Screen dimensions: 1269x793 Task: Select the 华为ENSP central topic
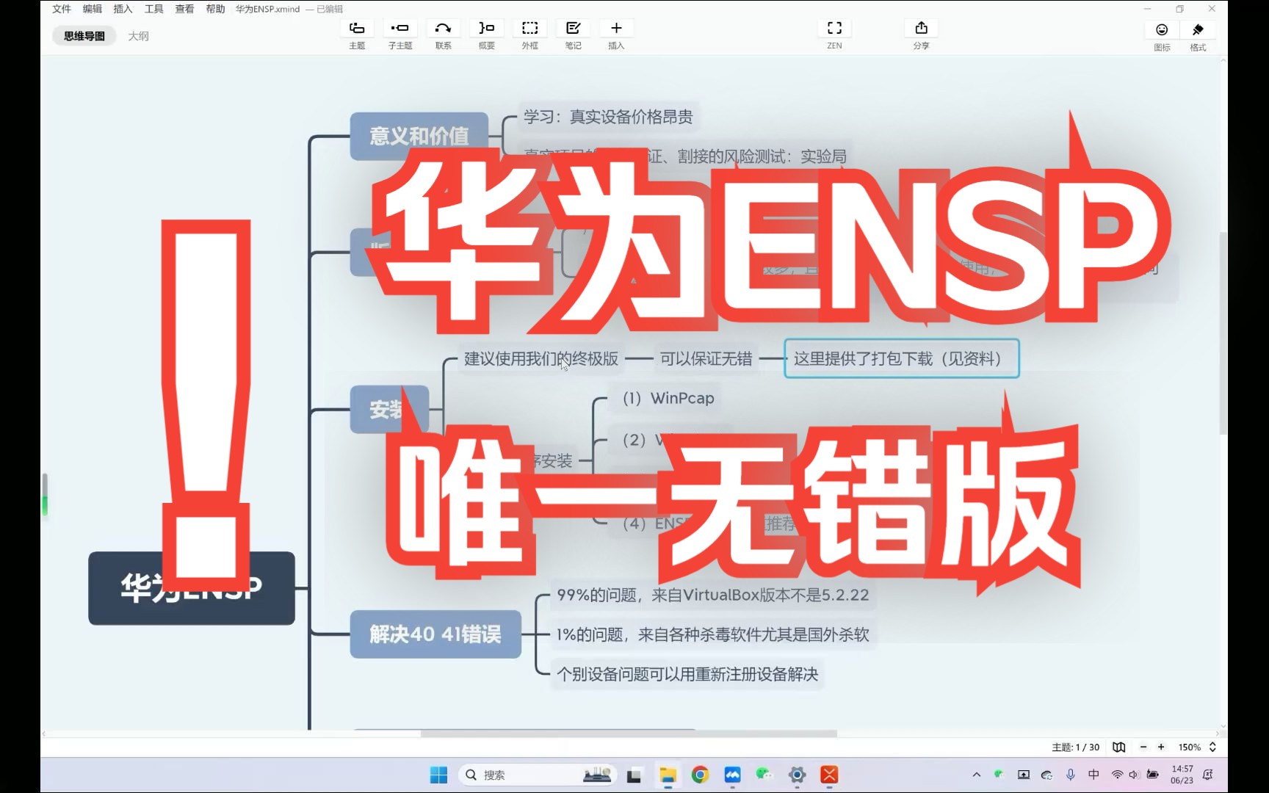point(192,588)
